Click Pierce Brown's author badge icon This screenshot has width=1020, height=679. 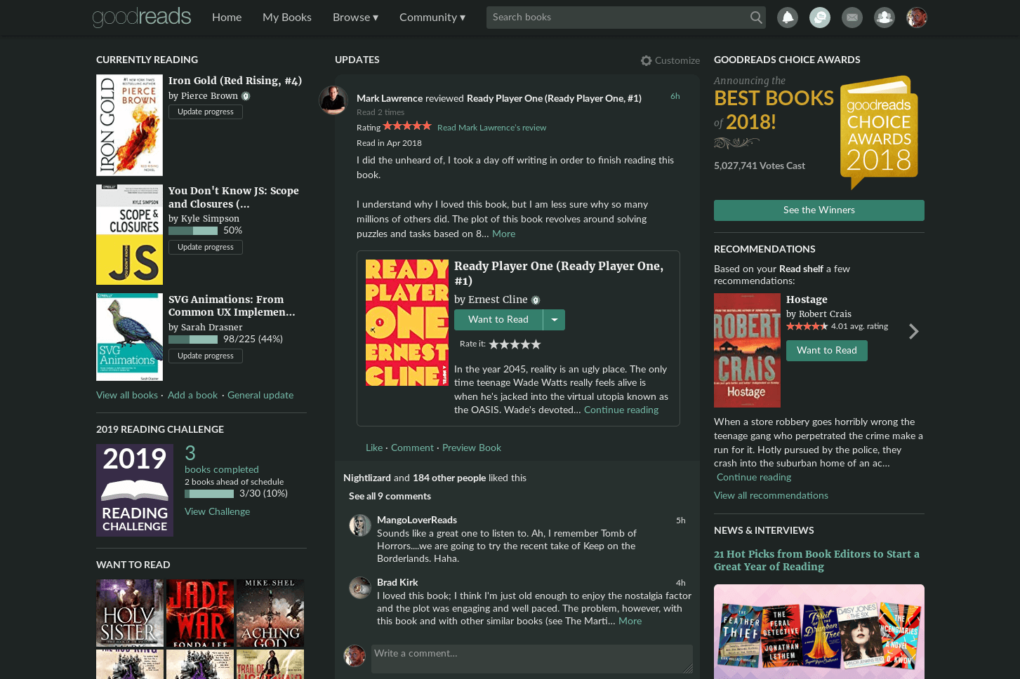click(x=246, y=96)
